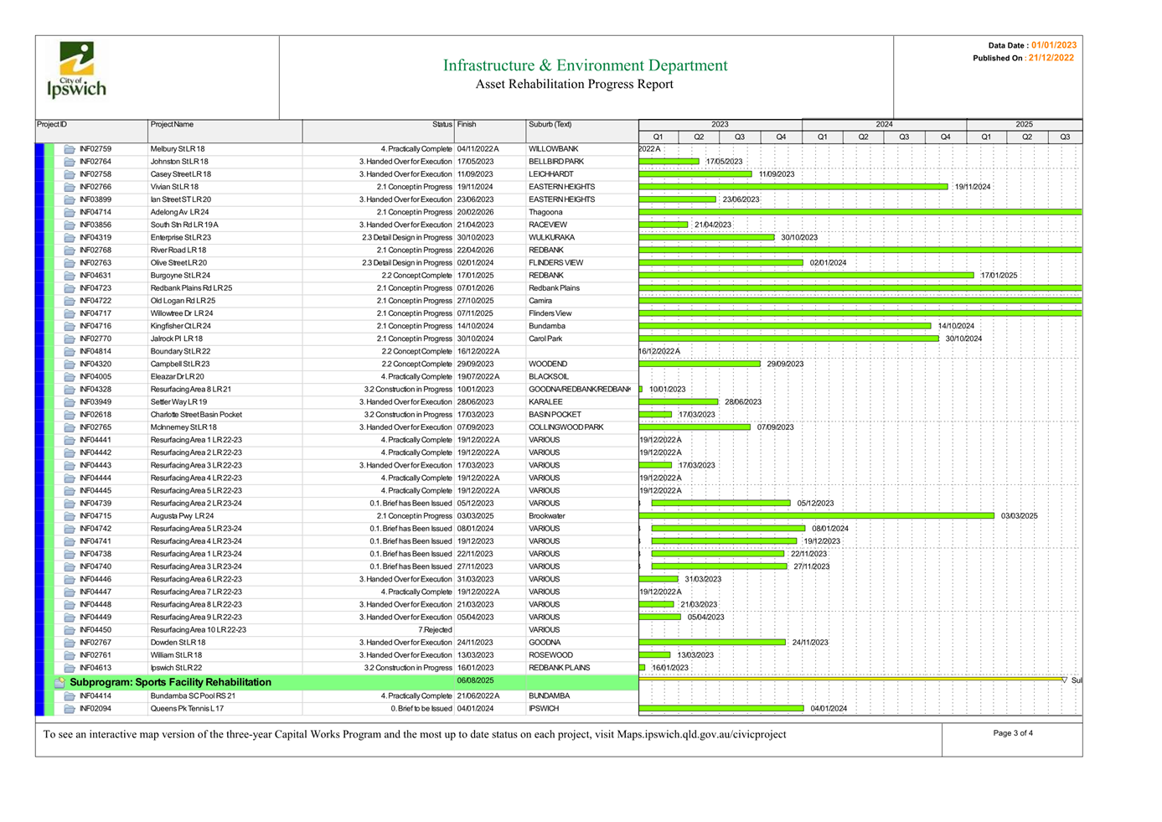Click the 2024 year header in timeline
The height and width of the screenshot is (822, 1162).
coord(884,124)
